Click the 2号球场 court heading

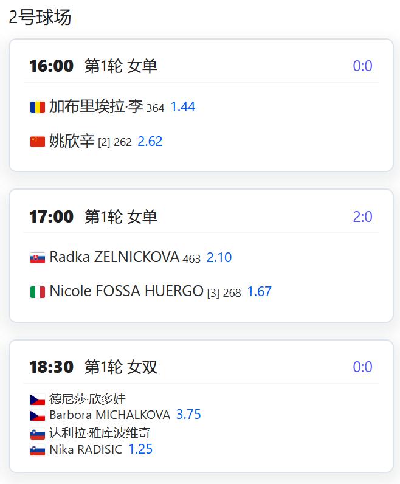coord(40,17)
